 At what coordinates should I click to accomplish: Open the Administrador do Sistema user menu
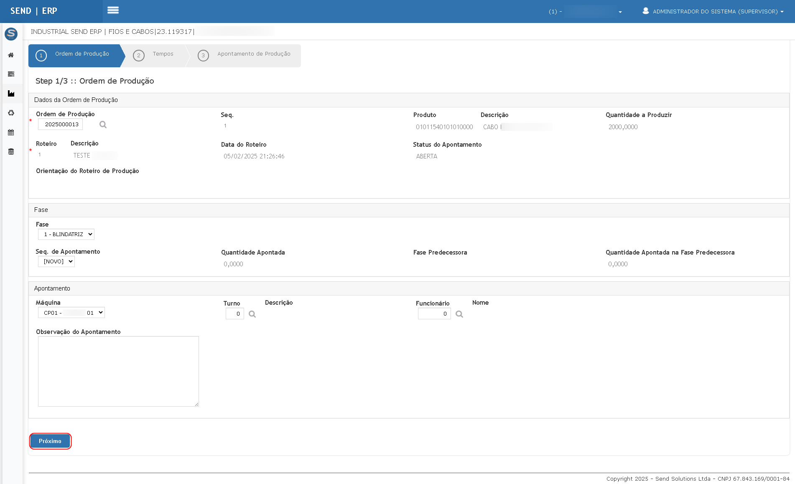click(713, 11)
